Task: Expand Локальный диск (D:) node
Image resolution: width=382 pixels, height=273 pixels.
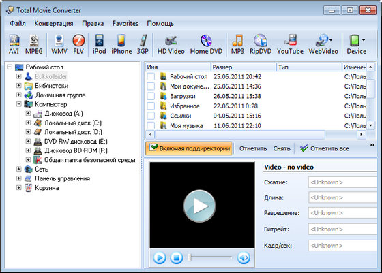Action: click(28, 132)
